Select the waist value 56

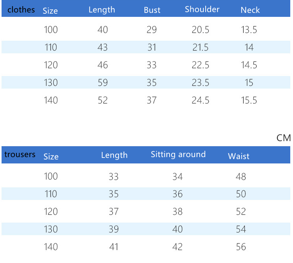pyautogui.click(x=241, y=247)
